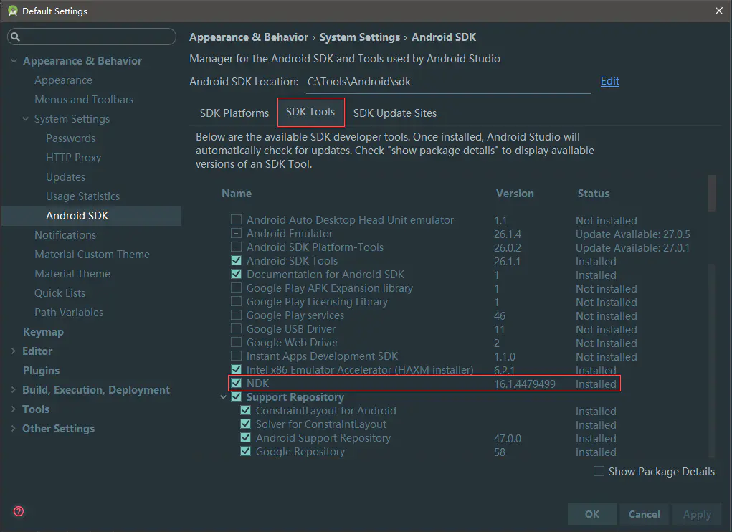Open Material Theme settings
Viewport: 732px width, 532px height.
point(72,273)
